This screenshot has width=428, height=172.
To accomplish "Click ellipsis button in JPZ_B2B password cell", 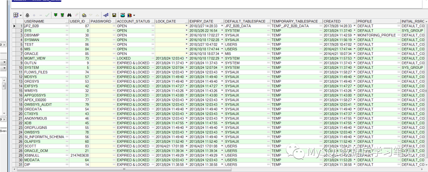I will [x=114, y=26].
